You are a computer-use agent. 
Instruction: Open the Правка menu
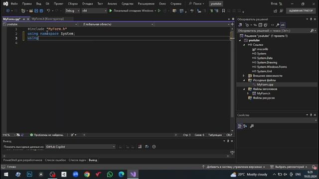pos(27,3)
